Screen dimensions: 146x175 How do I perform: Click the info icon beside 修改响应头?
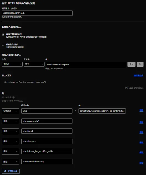click(x=14, y=97)
